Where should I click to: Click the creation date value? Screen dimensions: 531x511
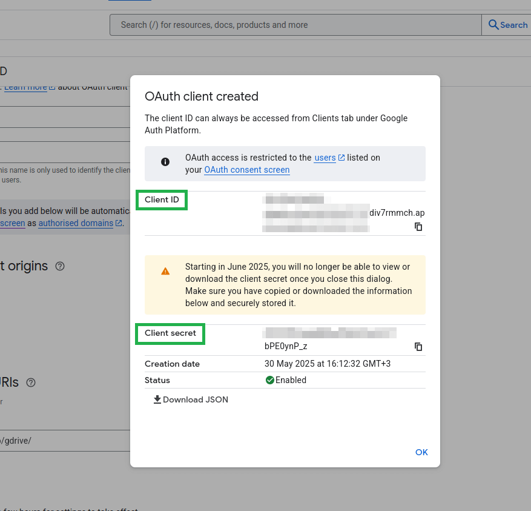[328, 364]
